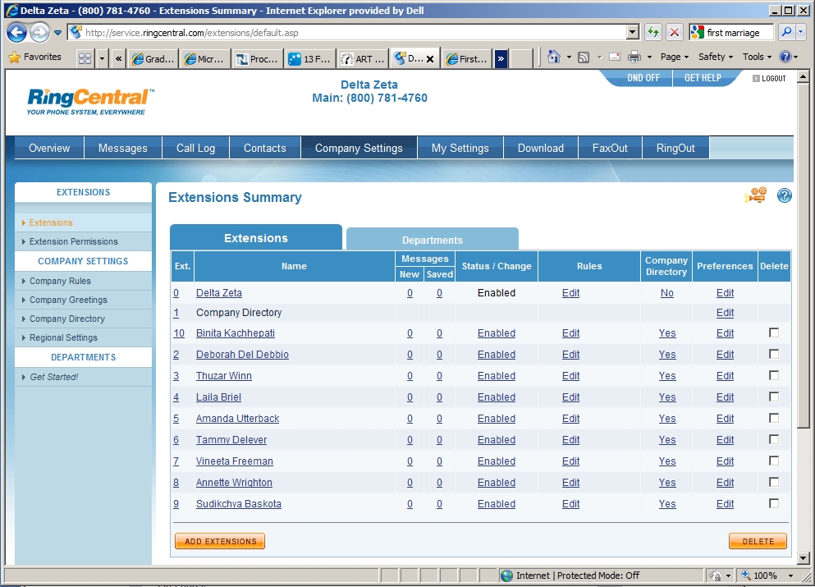Viewport: 815px width, 587px height.
Task: Click Enabled status for Laila Briel
Action: 497,397
